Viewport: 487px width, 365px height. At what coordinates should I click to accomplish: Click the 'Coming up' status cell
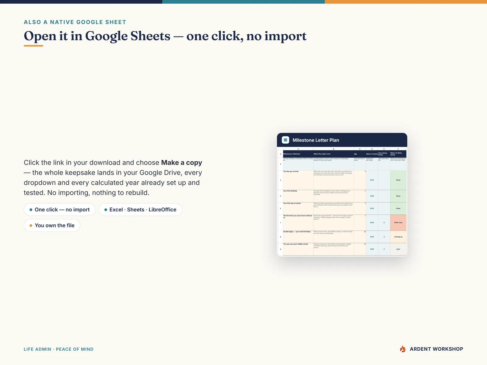[x=398, y=237]
